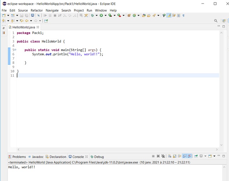Toggle Show Console on Standard Out
Viewport: 229px width, 181px height.
click(x=185, y=156)
